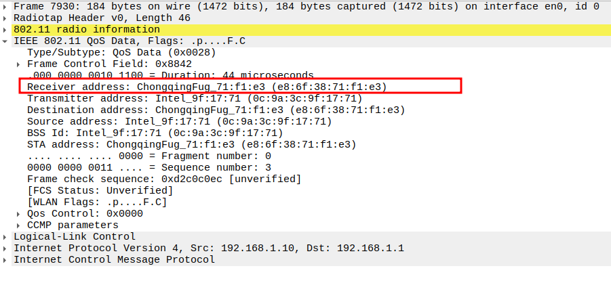This screenshot has width=611, height=281.
Task: Expand the Internet Control Message Protocol section
Action: pos(6,259)
